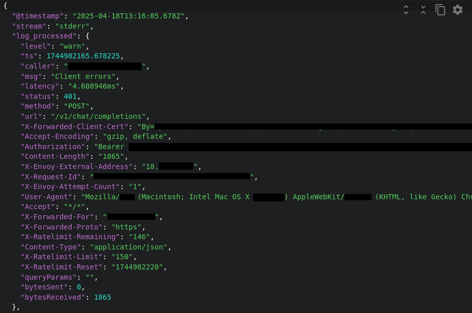Copy the JSON log to clipboard
This screenshot has width=472, height=313.
(x=440, y=10)
